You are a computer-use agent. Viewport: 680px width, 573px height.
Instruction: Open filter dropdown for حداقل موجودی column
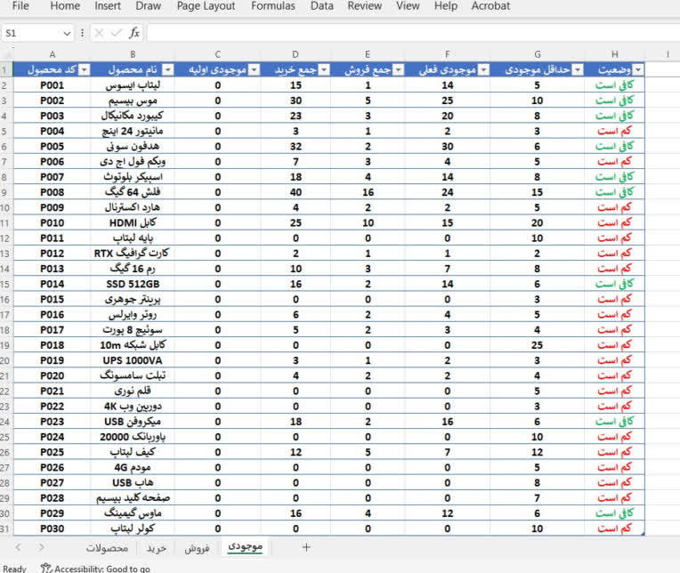click(578, 69)
